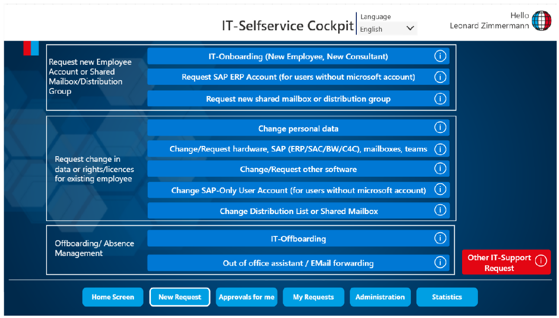Click the red-blue logo in top left
This screenshot has width=559, height=318.
click(x=31, y=48)
